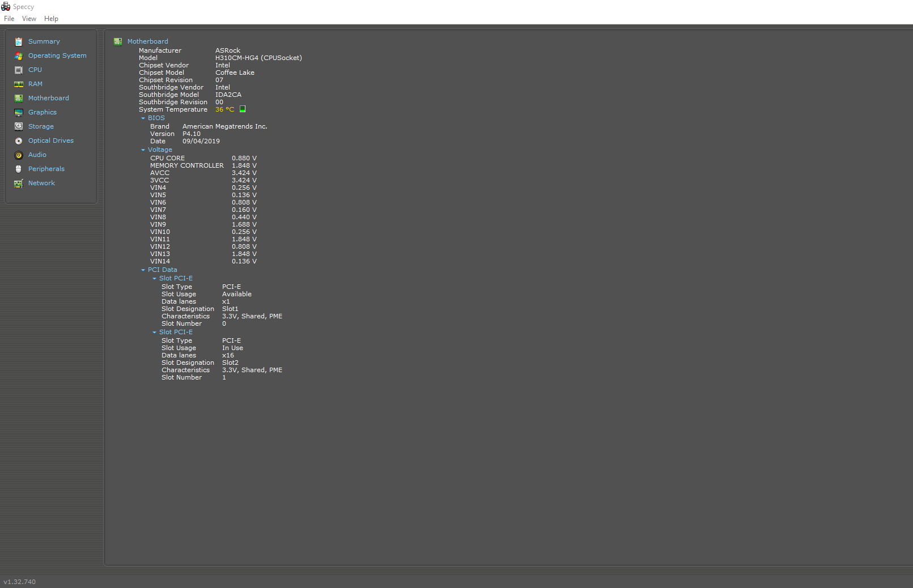Click the VIN14 voltage row
This screenshot has width=913, height=588.
point(203,261)
